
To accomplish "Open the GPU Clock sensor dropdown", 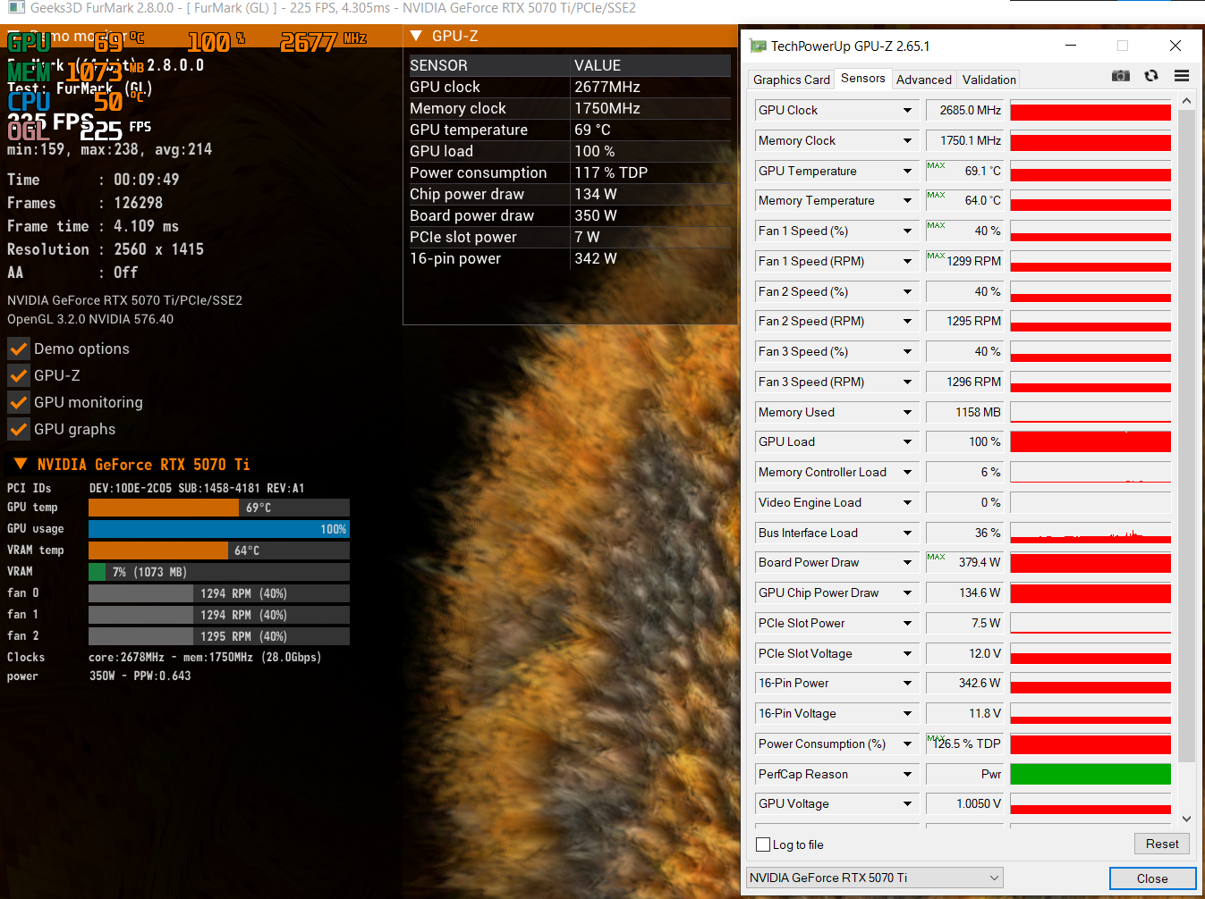I will (907, 110).
